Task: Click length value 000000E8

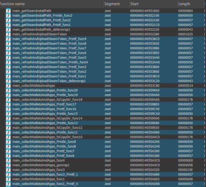Action: coord(185,161)
